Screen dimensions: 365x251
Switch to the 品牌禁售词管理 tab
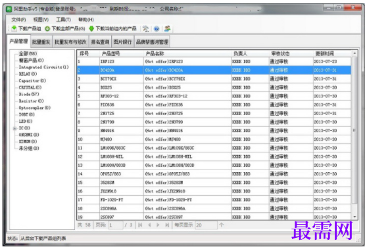(x=152, y=42)
